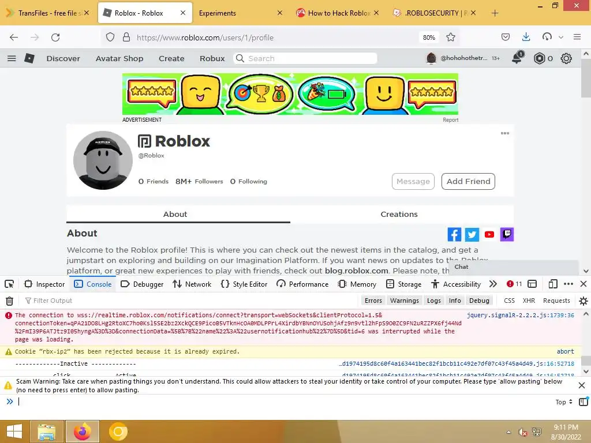
Task: Click the muted volume tray icon
Action: pyautogui.click(x=522, y=432)
